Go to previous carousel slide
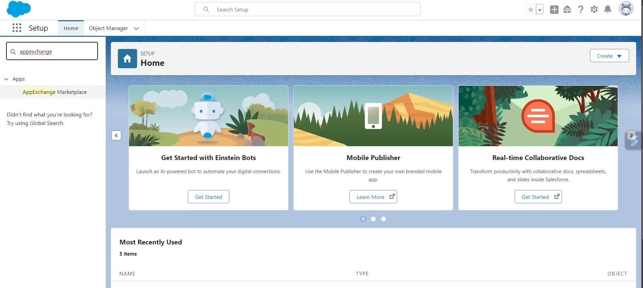 (x=116, y=135)
